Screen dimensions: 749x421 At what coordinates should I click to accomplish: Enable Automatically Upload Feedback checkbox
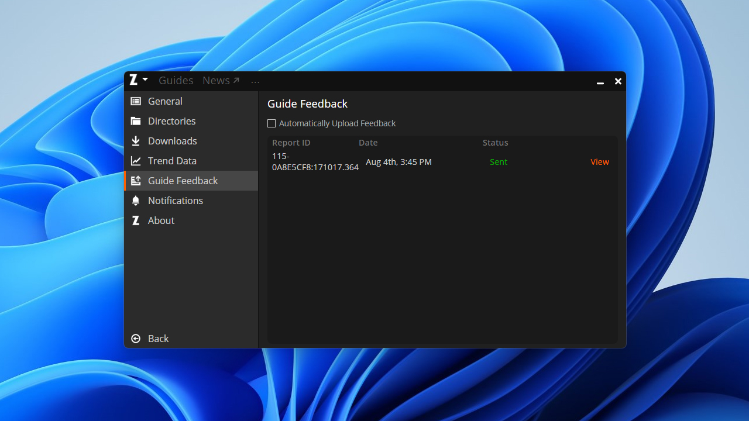pyautogui.click(x=272, y=123)
